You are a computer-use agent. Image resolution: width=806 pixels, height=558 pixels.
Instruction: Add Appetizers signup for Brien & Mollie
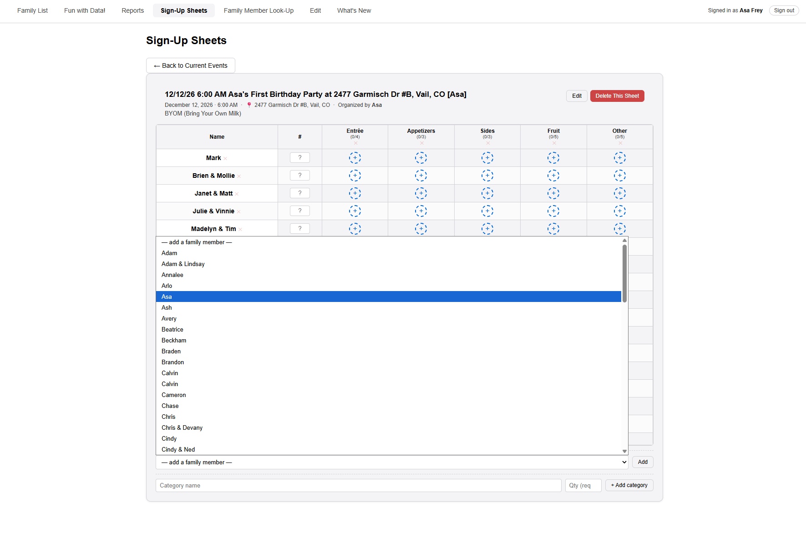pyautogui.click(x=421, y=176)
